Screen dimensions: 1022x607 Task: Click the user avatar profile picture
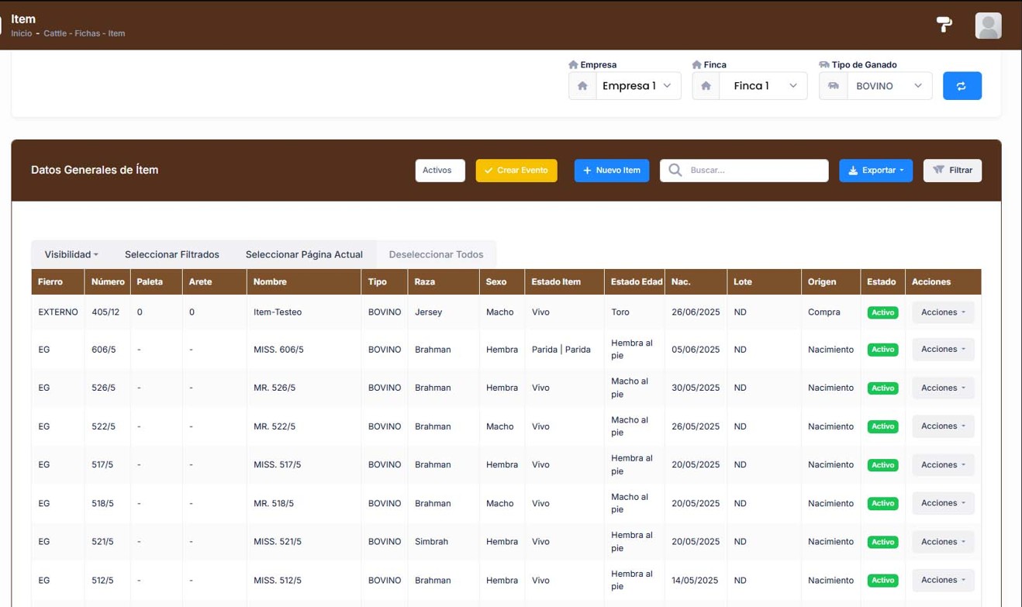pos(988,26)
